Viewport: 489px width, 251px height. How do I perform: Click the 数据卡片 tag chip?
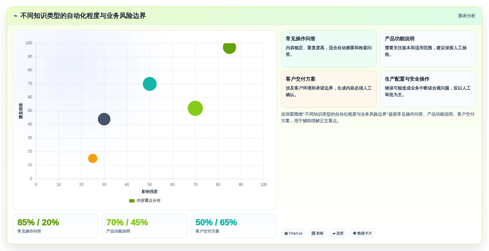(x=362, y=233)
